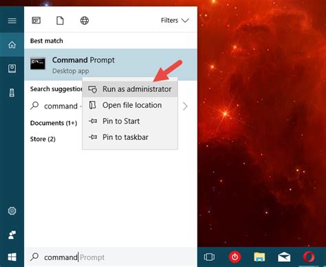Image resolution: width=326 pixels, height=267 pixels.
Task: Open File Explorer from the taskbar
Action: pyautogui.click(x=259, y=257)
